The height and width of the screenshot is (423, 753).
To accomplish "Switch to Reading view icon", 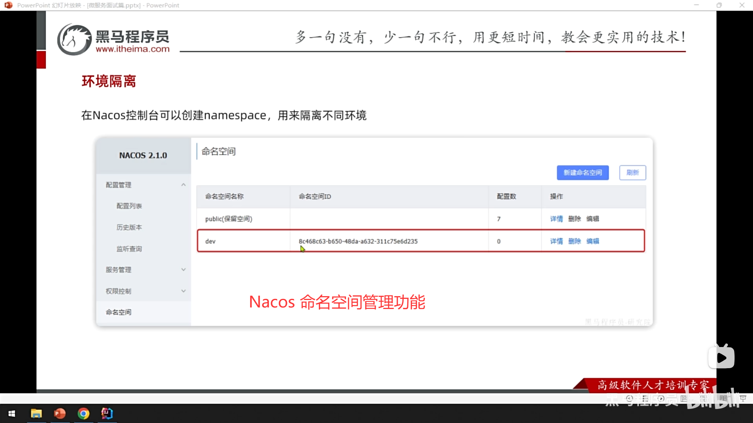I will click(x=723, y=398).
